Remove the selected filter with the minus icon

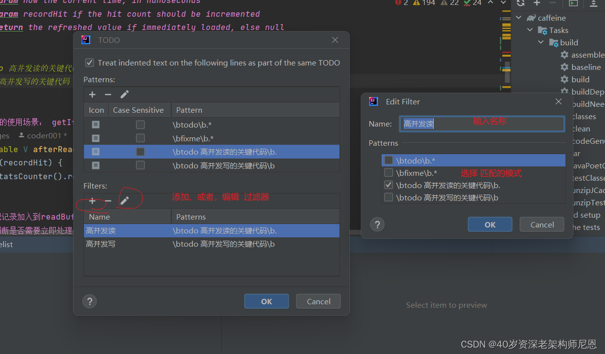point(108,201)
